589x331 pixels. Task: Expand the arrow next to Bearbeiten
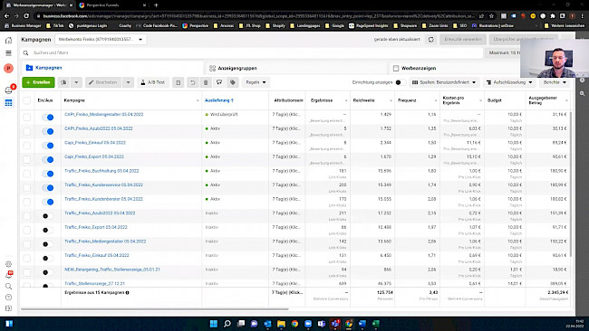[x=128, y=82]
